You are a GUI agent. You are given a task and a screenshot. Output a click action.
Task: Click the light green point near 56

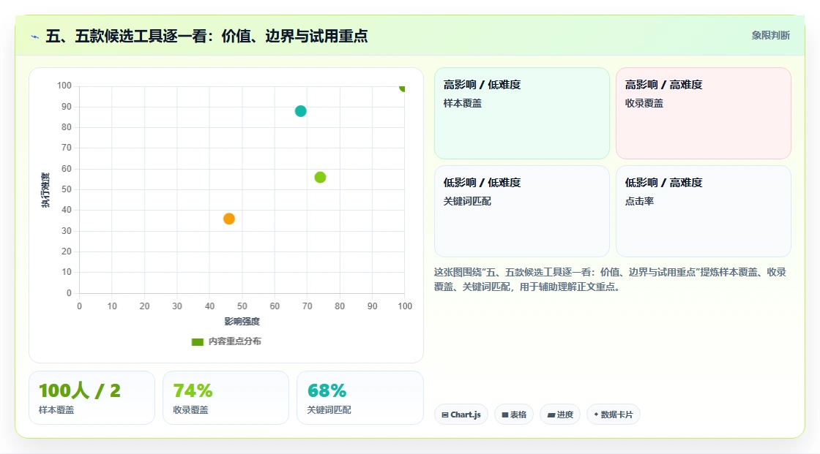click(x=320, y=177)
